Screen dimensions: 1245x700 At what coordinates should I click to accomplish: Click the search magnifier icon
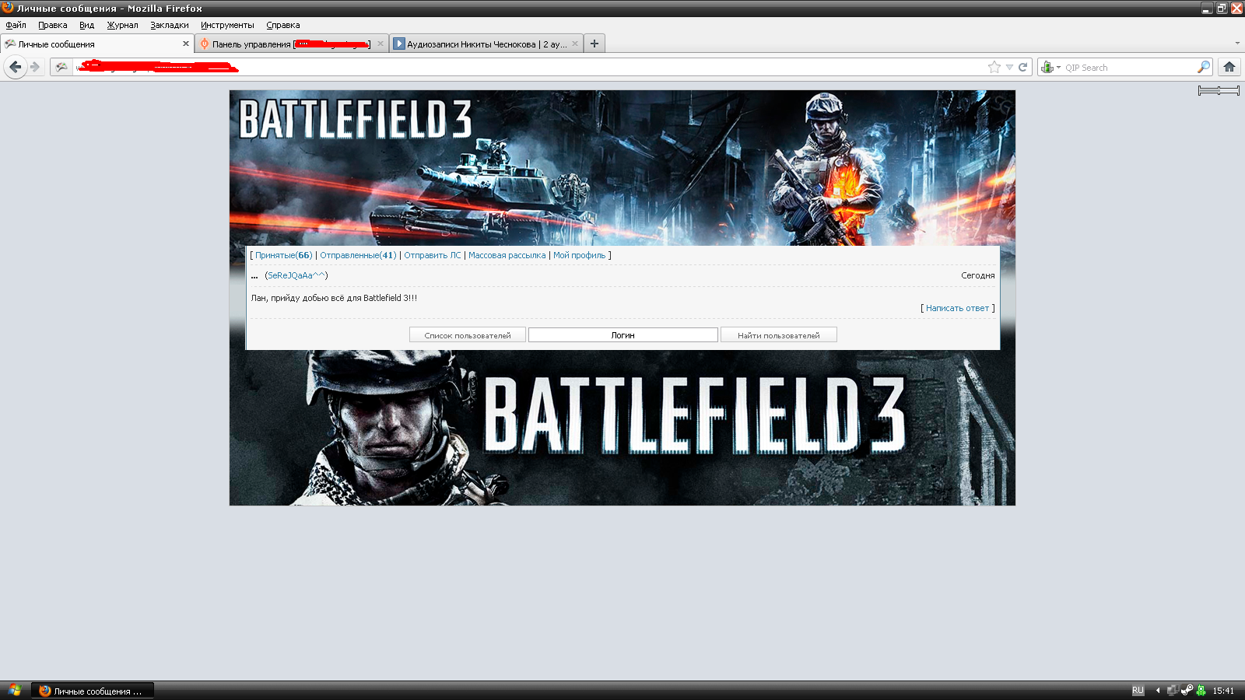[x=1204, y=67]
